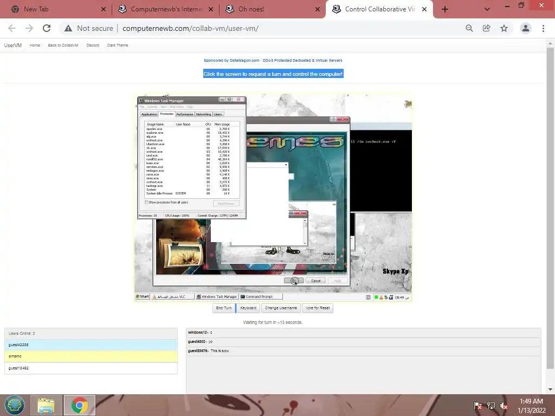Click the network tray icon
The image size is (555, 416).
(491, 406)
